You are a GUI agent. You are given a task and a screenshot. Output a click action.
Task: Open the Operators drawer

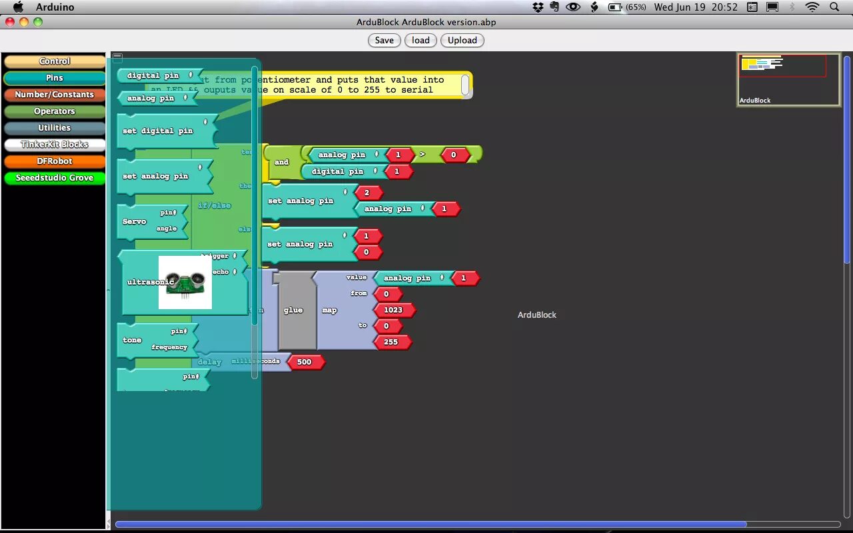pos(55,111)
